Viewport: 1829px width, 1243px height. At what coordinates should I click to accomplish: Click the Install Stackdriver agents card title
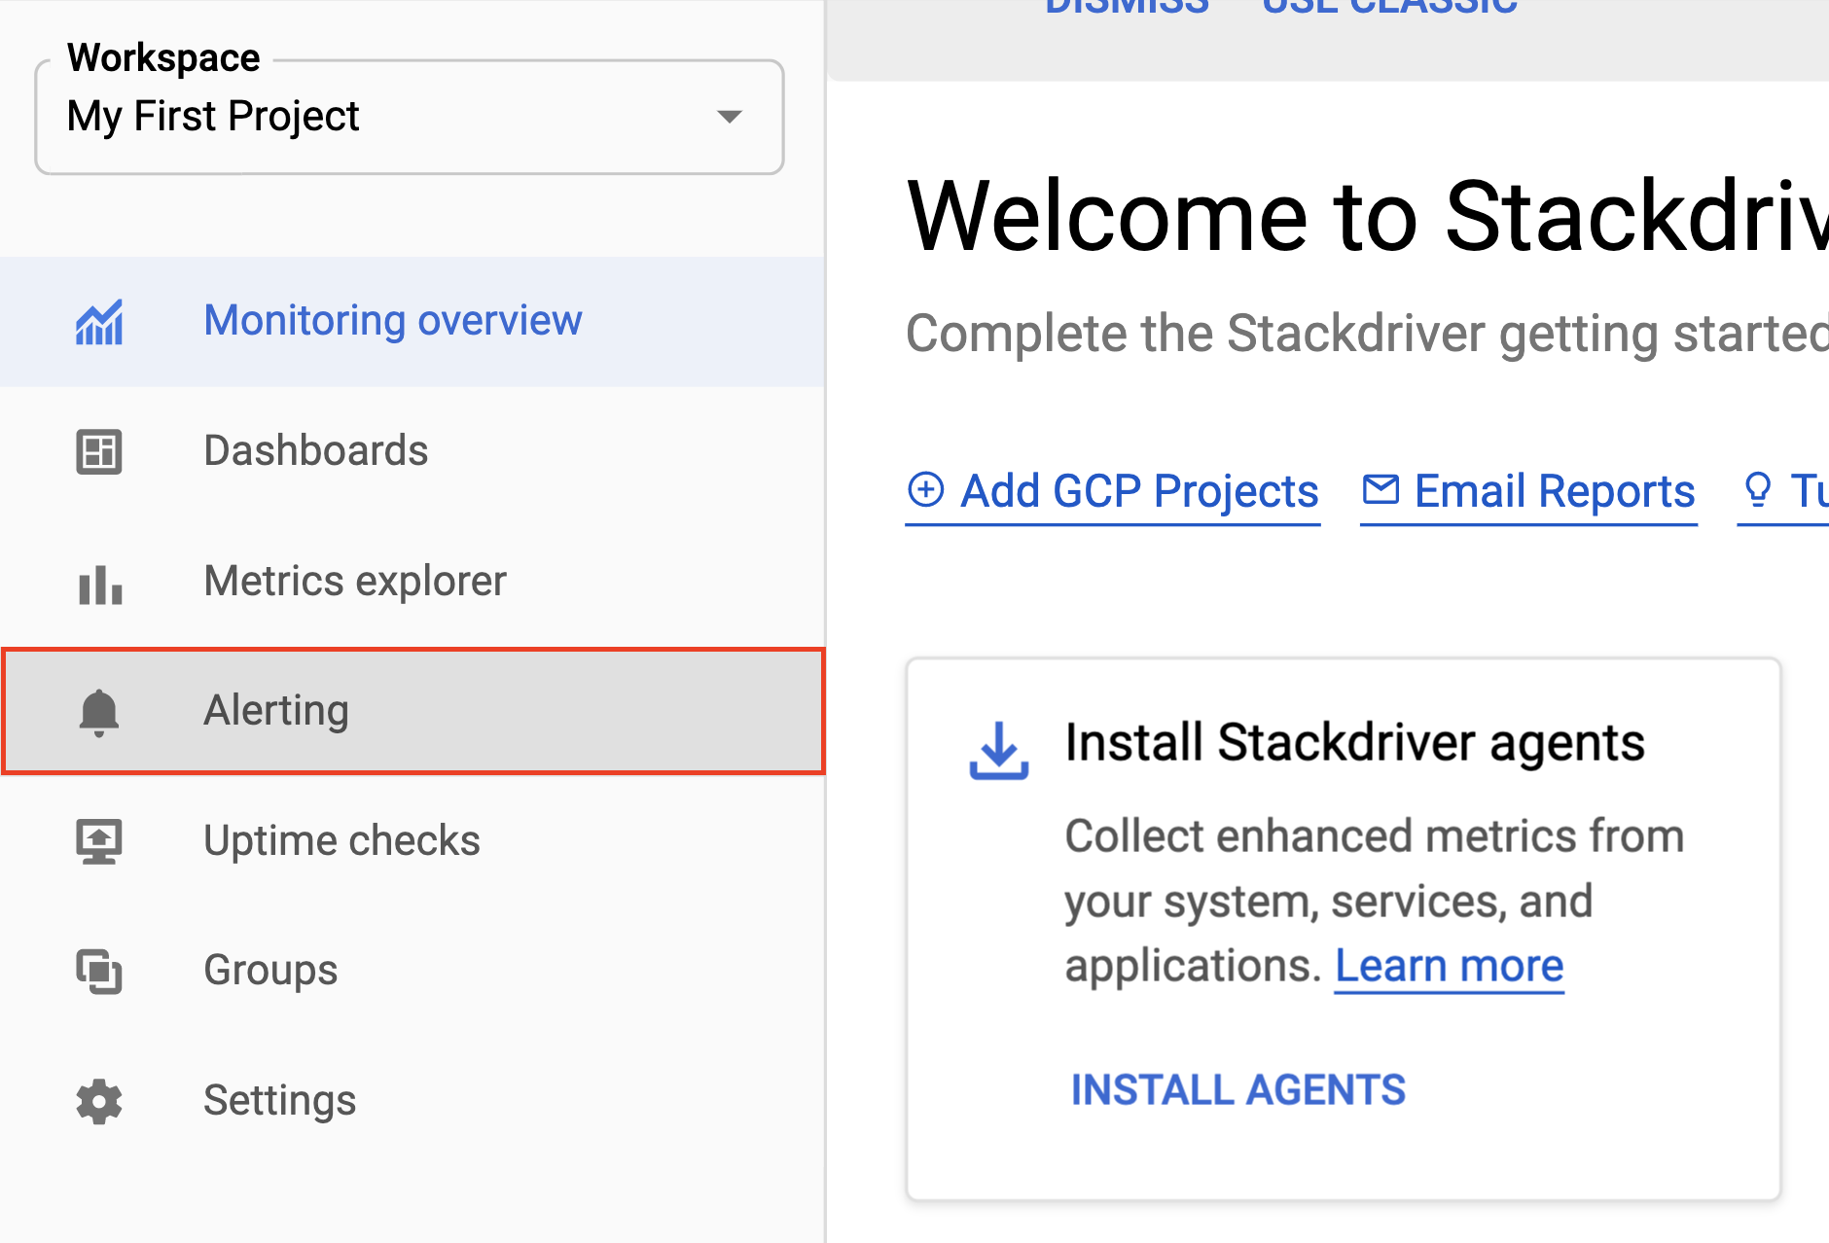[x=1354, y=743]
